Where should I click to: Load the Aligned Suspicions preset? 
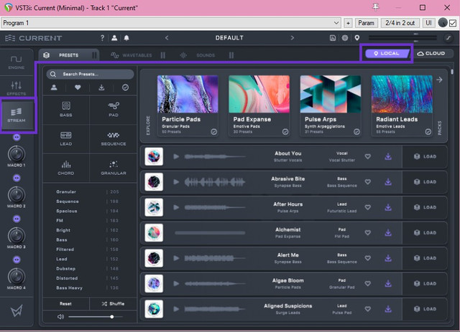click(x=425, y=309)
